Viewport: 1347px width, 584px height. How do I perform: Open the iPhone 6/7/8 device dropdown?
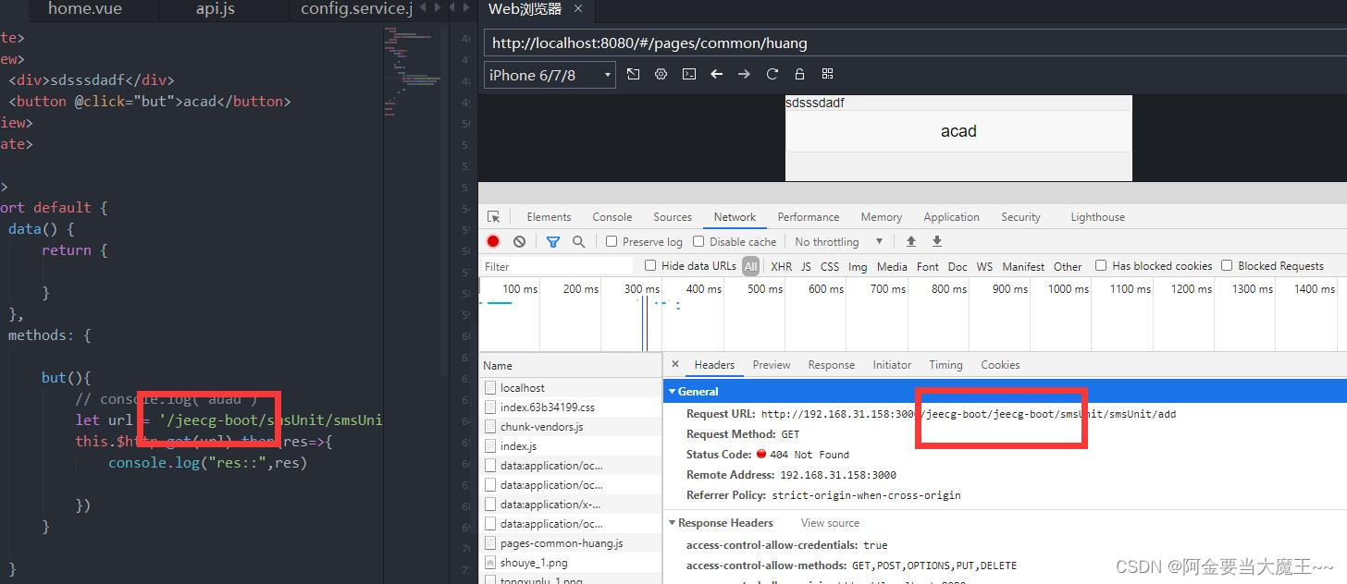(550, 75)
